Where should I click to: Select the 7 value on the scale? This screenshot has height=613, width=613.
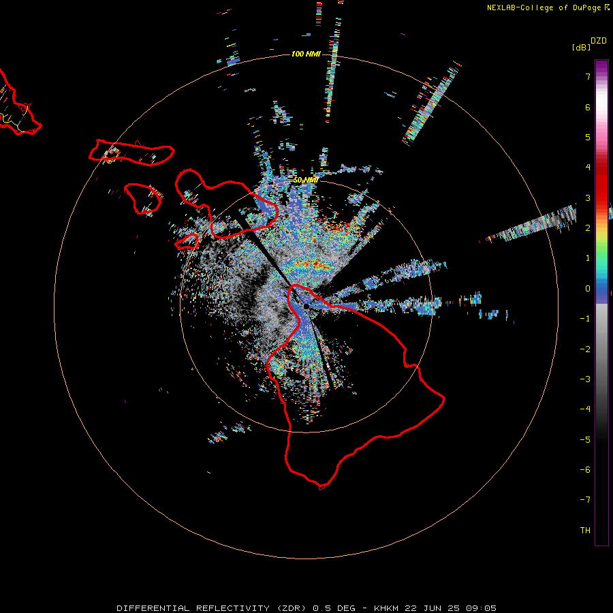pyautogui.click(x=588, y=76)
